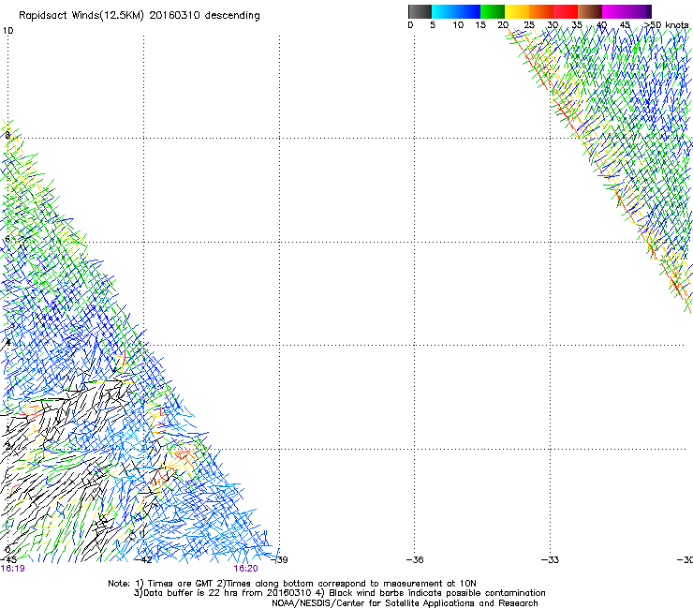Click the '>50 knots' legend label
This screenshot has height=609, width=693.
[666, 25]
